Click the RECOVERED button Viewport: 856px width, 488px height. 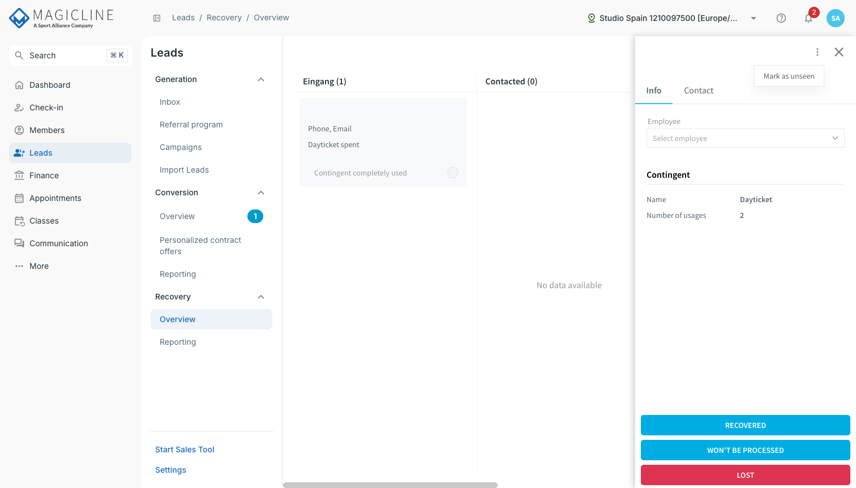point(746,425)
